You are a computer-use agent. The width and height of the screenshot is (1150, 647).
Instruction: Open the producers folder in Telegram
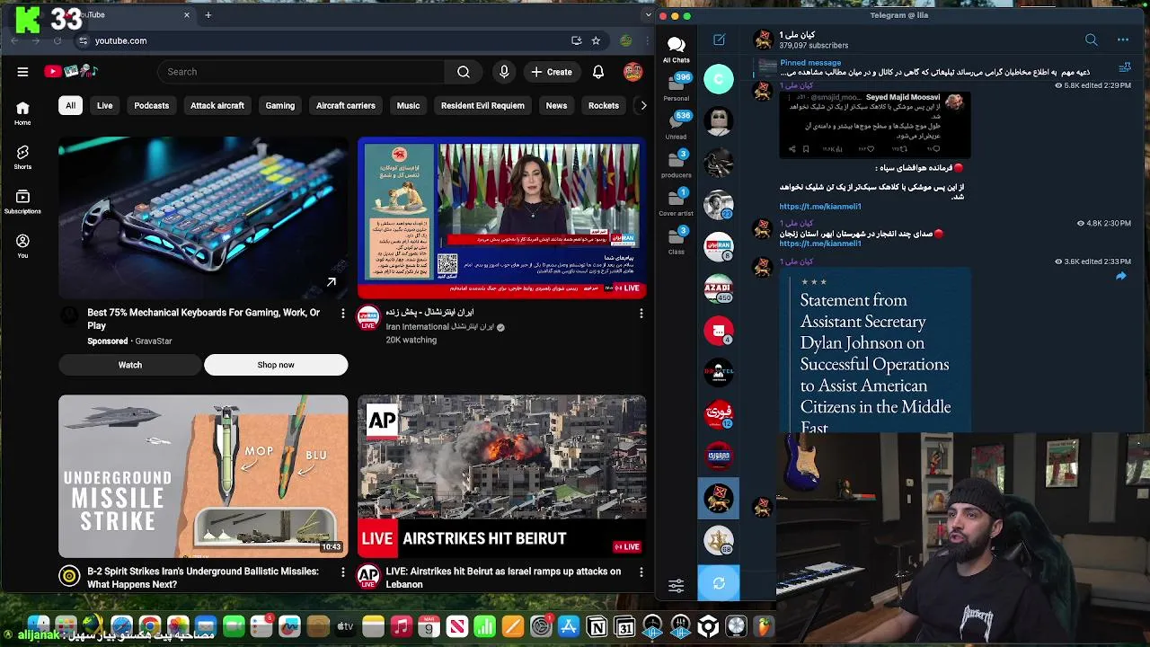click(677, 164)
